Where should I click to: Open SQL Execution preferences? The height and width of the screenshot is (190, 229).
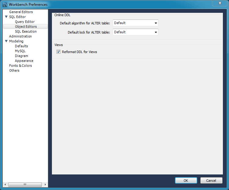pos(26,31)
